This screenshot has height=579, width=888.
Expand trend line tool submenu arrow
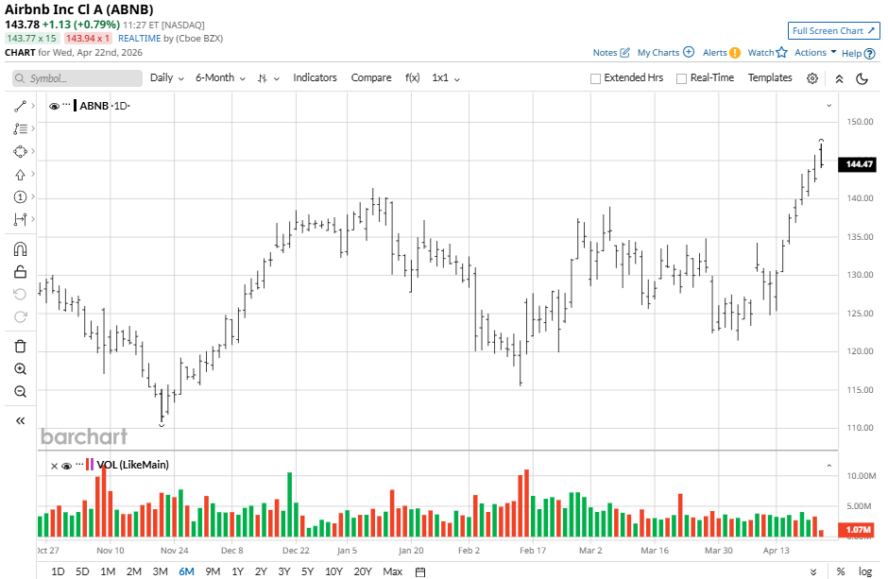(33, 106)
